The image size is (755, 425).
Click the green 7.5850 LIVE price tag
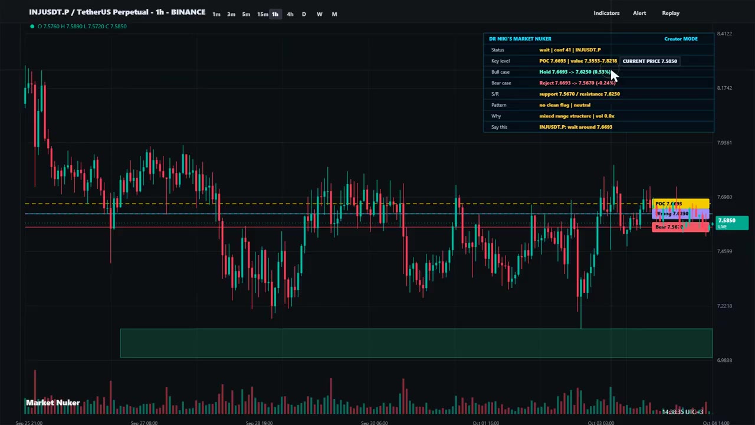(732, 223)
